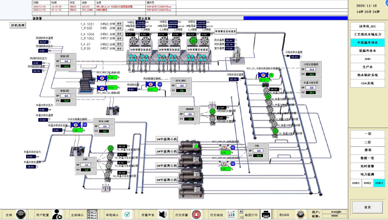The image size is (388, 220).
Task: Click the 退出系统 EXIT icon
Action: click(x=300, y=215)
